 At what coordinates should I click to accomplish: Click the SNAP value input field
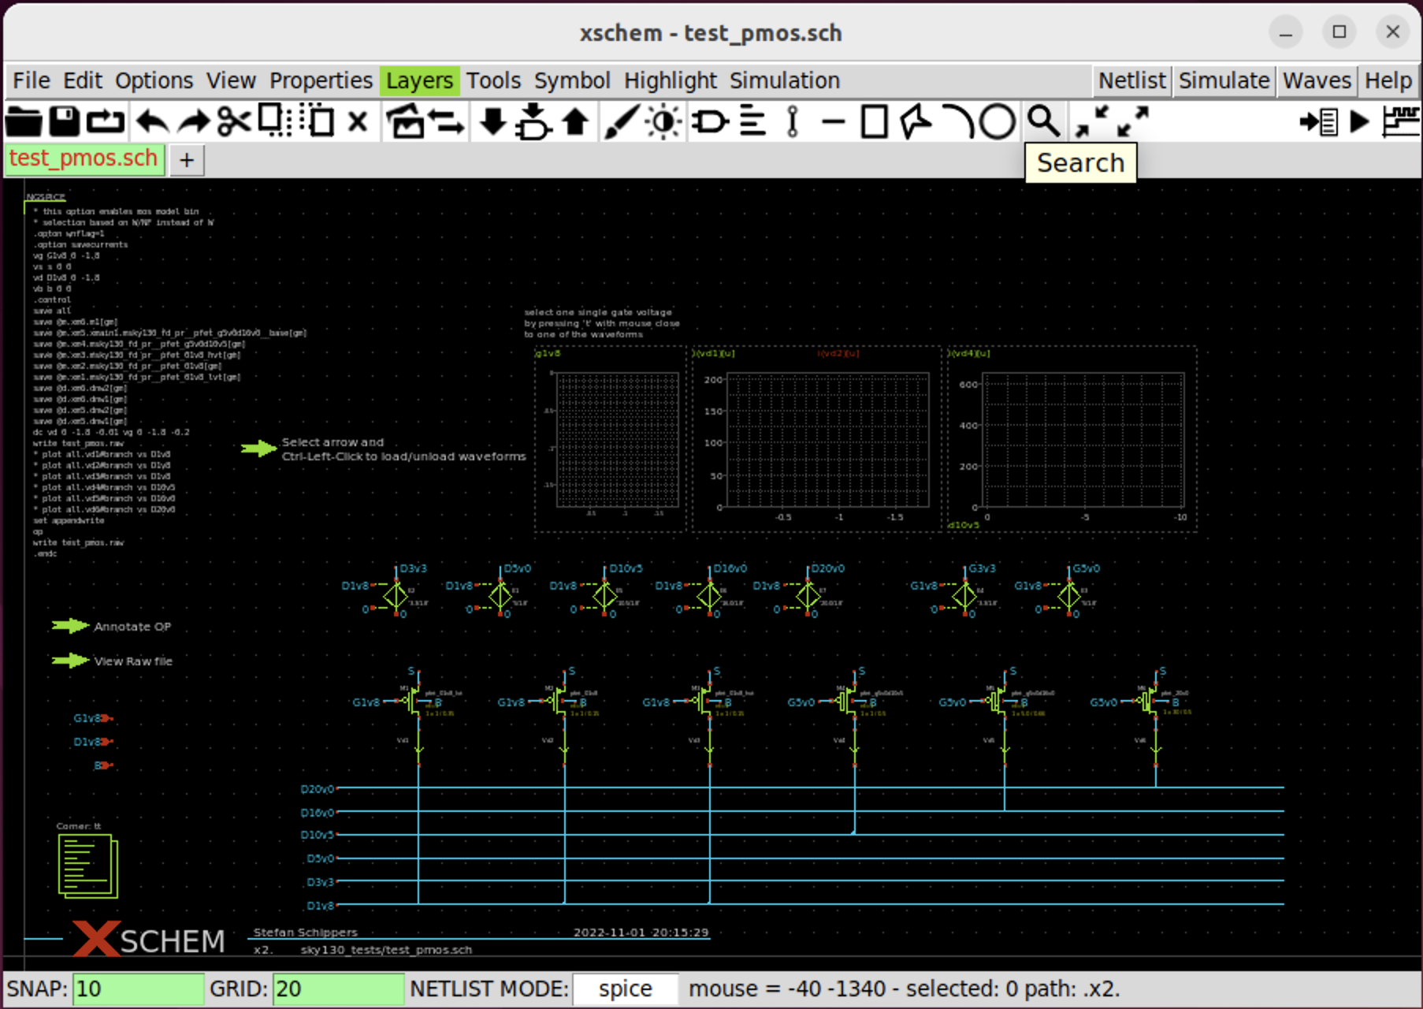click(x=138, y=989)
